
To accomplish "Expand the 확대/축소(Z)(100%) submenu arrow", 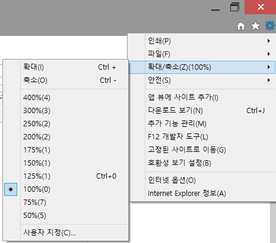I will coord(268,67).
